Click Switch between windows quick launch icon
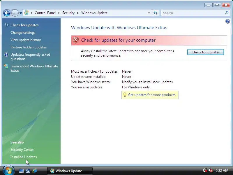Screen dimensions: 233x175 pyautogui.click(x=28, y=171)
